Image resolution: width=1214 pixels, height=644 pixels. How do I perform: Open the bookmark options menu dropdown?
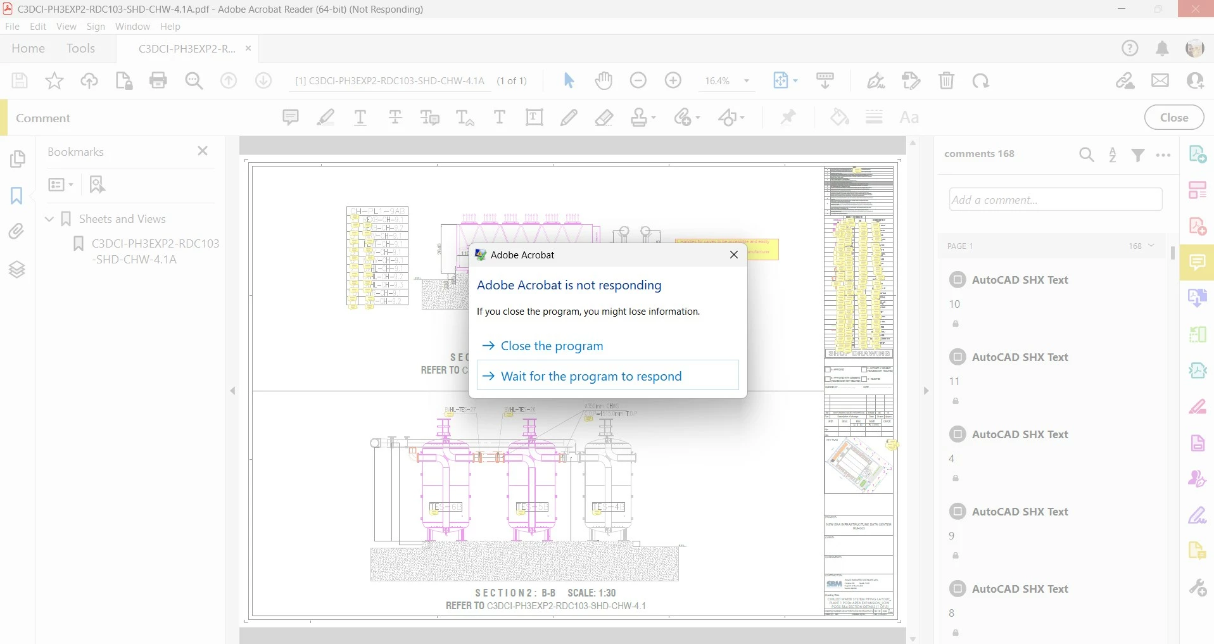tap(61, 184)
